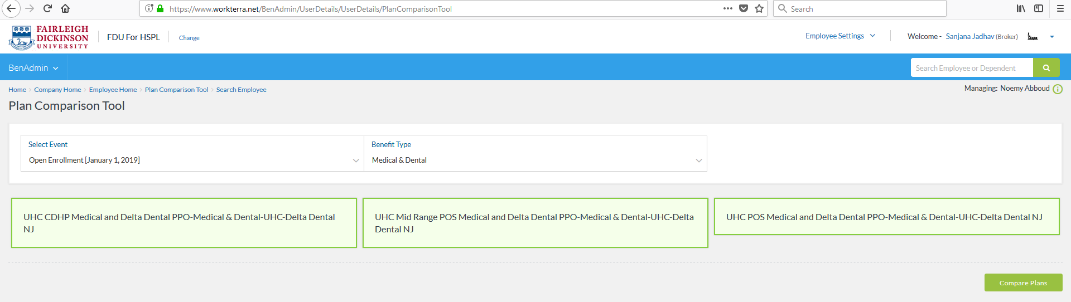This screenshot has height=302, width=1071.
Task: Click the green search magnifier button
Action: point(1046,68)
